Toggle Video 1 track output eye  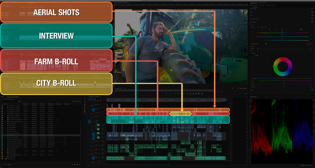click(x=98, y=120)
